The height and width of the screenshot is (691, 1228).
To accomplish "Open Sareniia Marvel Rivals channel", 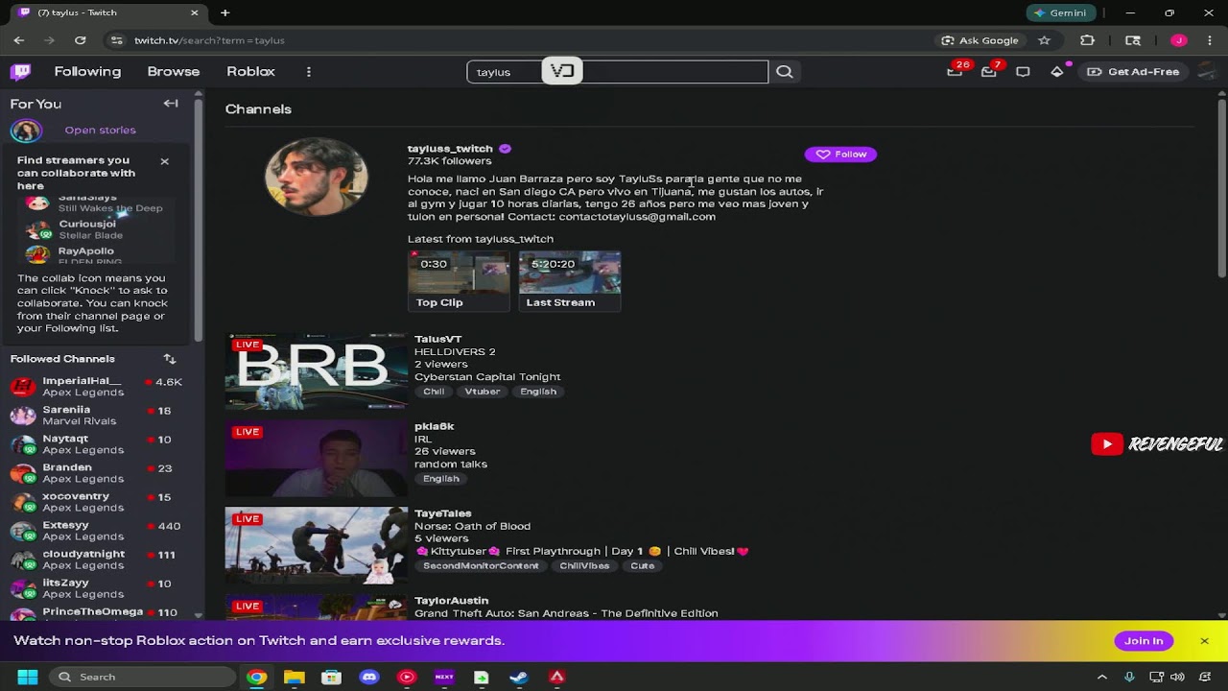I will pos(96,416).
